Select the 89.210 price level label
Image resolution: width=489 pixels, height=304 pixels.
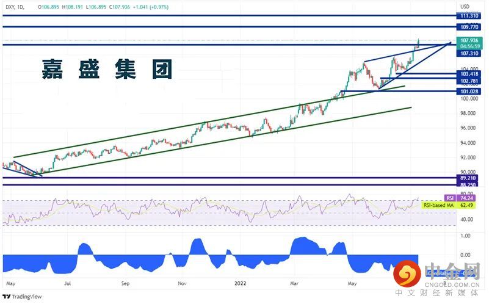tap(468, 178)
